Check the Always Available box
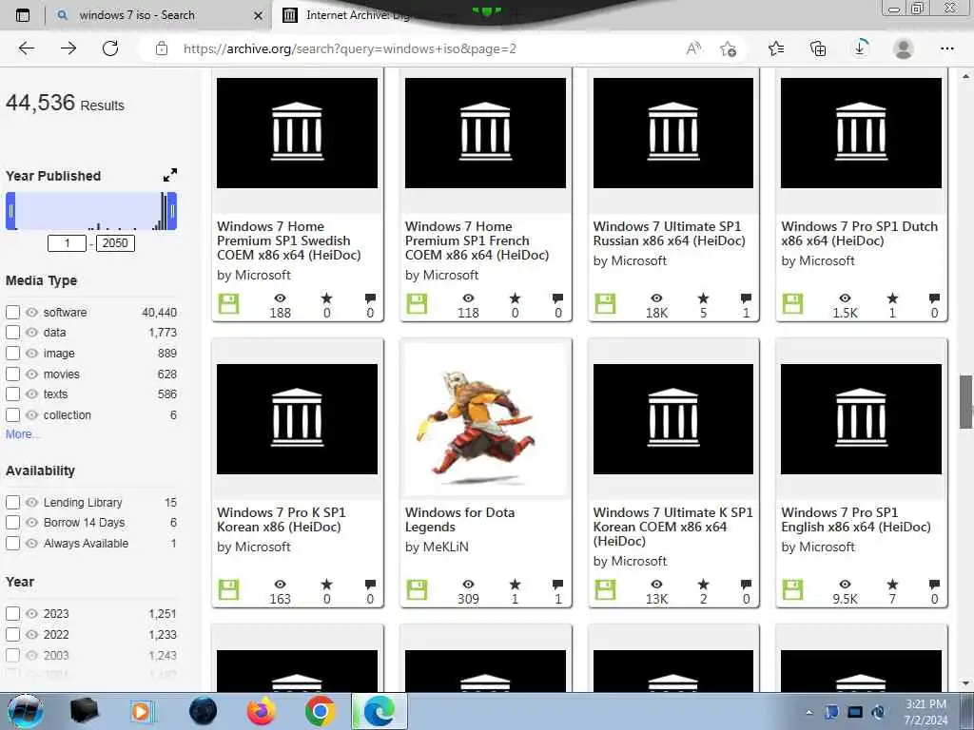The width and height of the screenshot is (974, 730). point(12,543)
